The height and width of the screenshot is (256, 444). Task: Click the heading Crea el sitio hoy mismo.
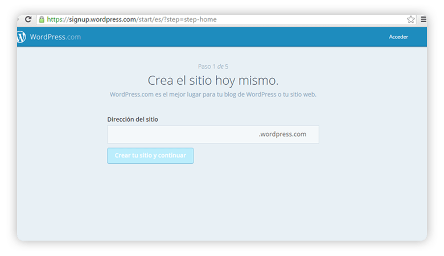pos(213,80)
